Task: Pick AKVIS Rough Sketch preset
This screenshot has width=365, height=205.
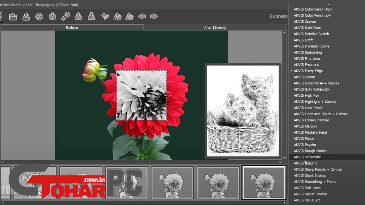Action: coord(310,151)
